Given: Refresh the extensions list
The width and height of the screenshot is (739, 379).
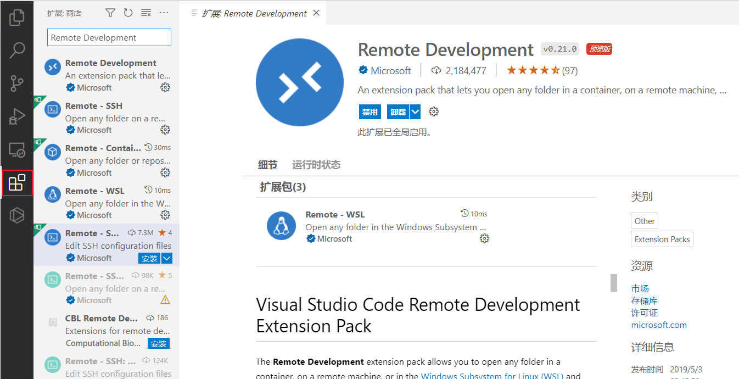Looking at the screenshot, I should pyautogui.click(x=128, y=13).
